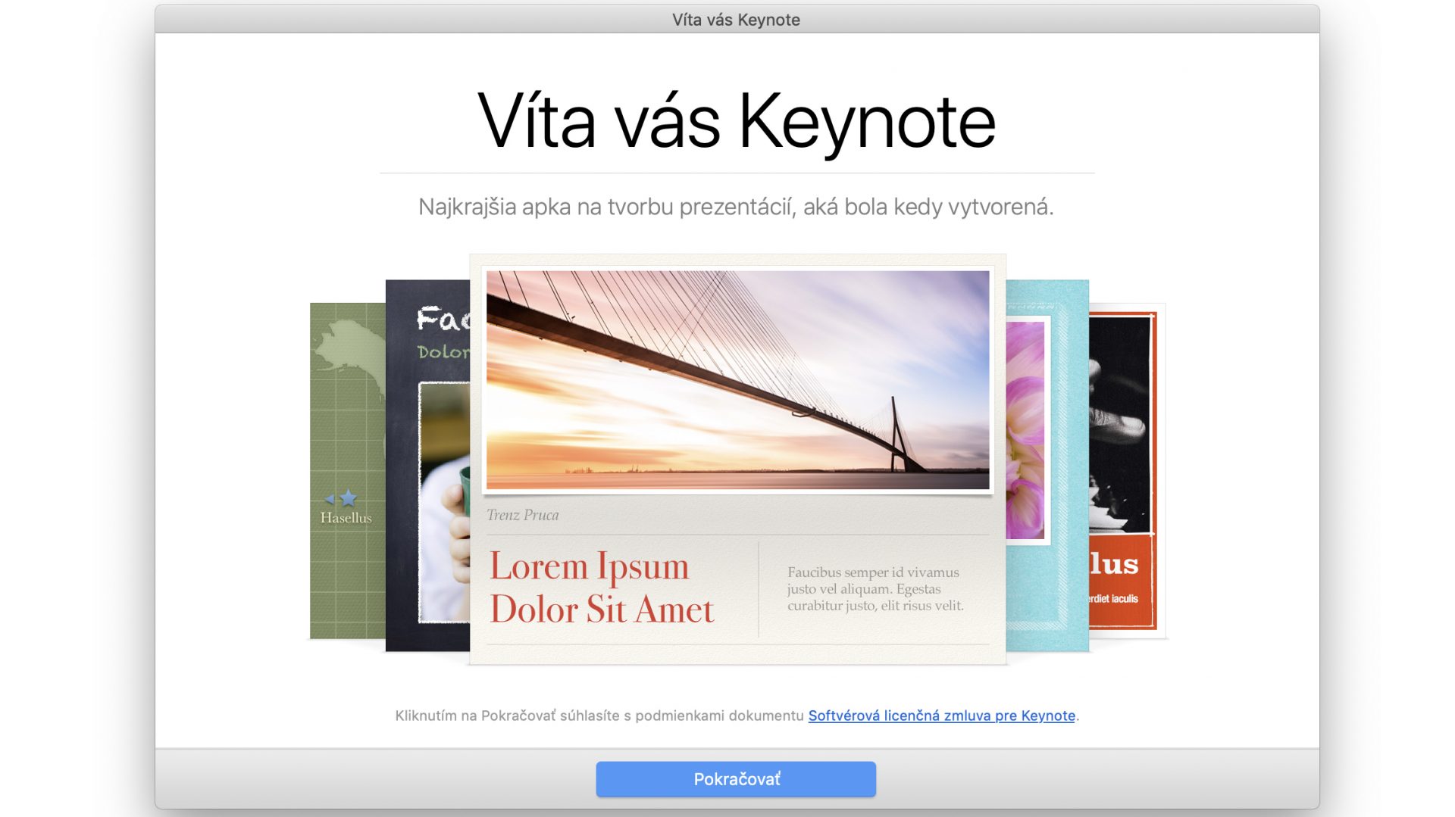Click the blue star icon above Hasellus
Image resolution: width=1455 pixels, height=817 pixels.
(x=348, y=498)
